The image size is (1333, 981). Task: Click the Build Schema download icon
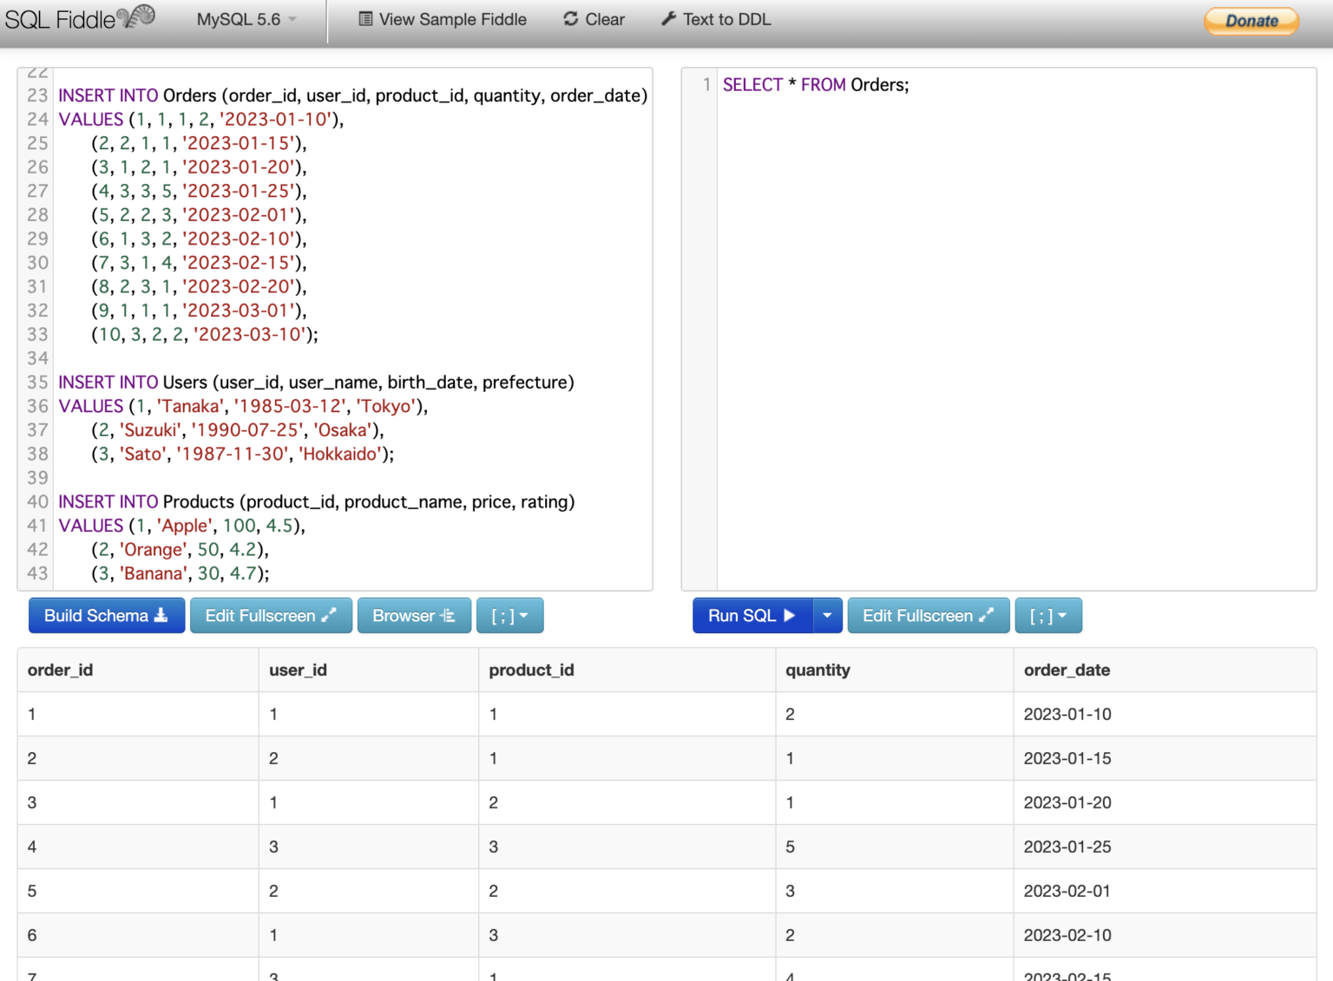[161, 616]
